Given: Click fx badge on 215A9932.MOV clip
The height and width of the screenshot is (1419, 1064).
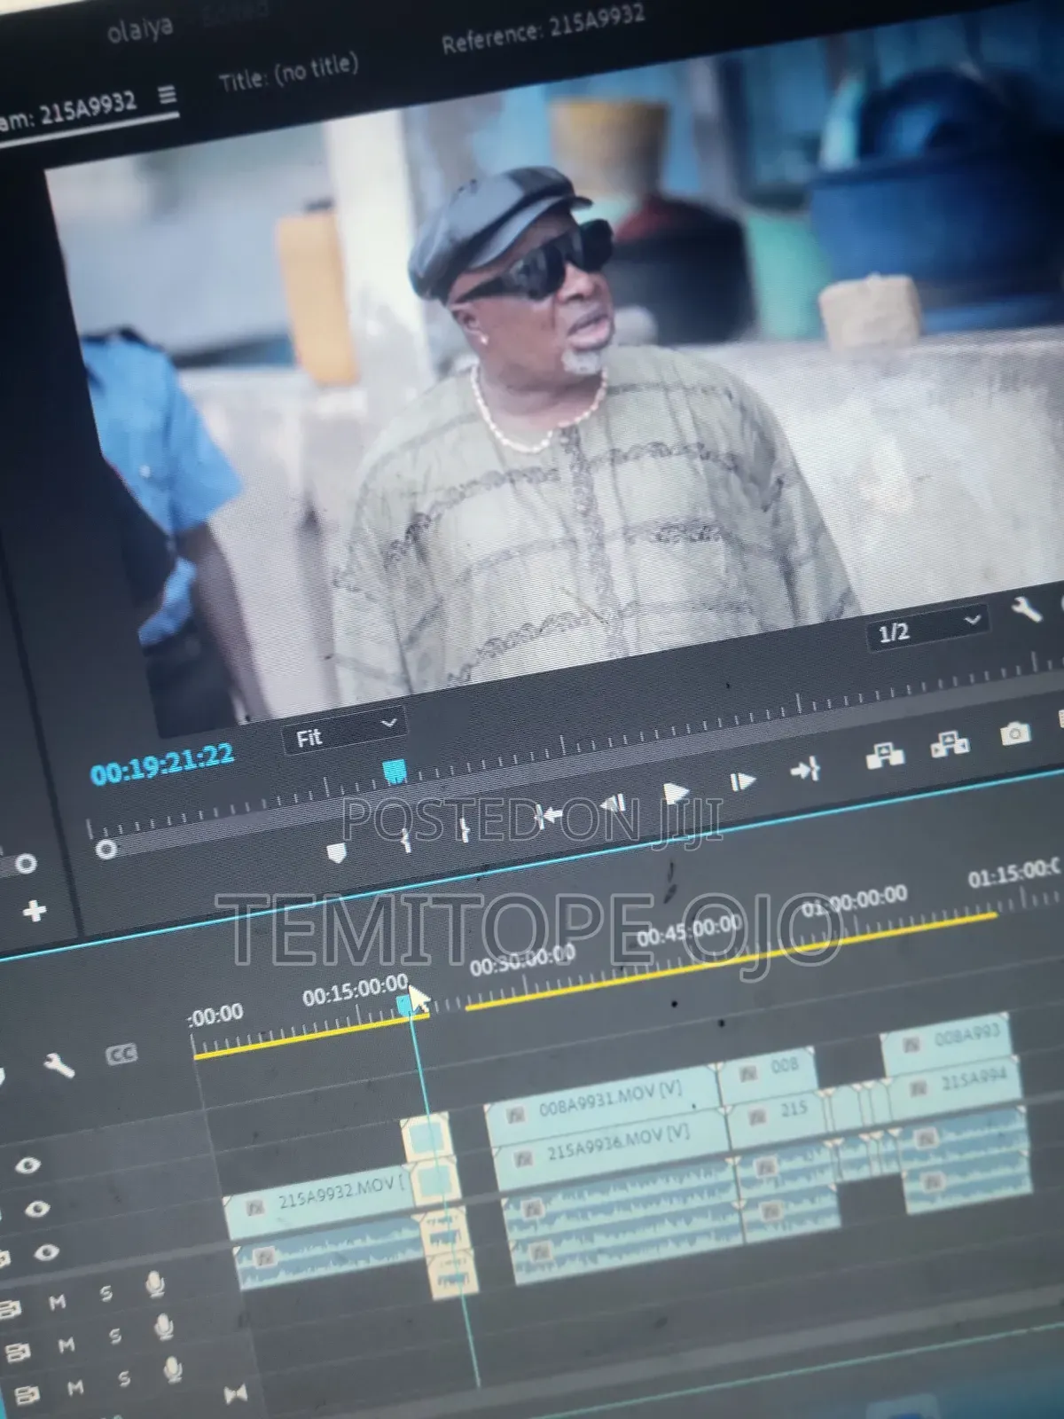Looking at the screenshot, I should pos(256,1206).
